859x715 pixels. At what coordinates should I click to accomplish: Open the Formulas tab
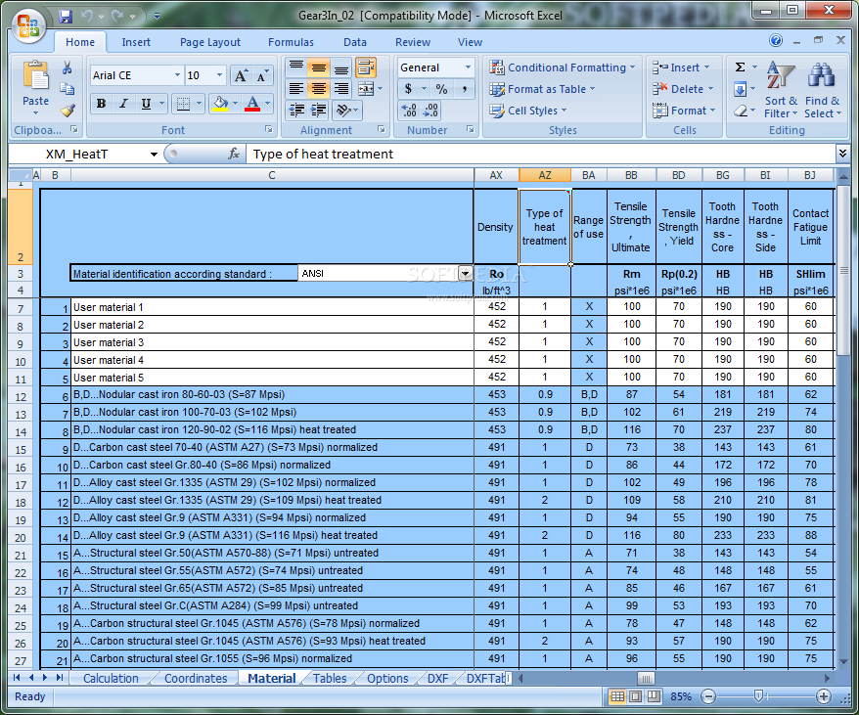pos(291,42)
